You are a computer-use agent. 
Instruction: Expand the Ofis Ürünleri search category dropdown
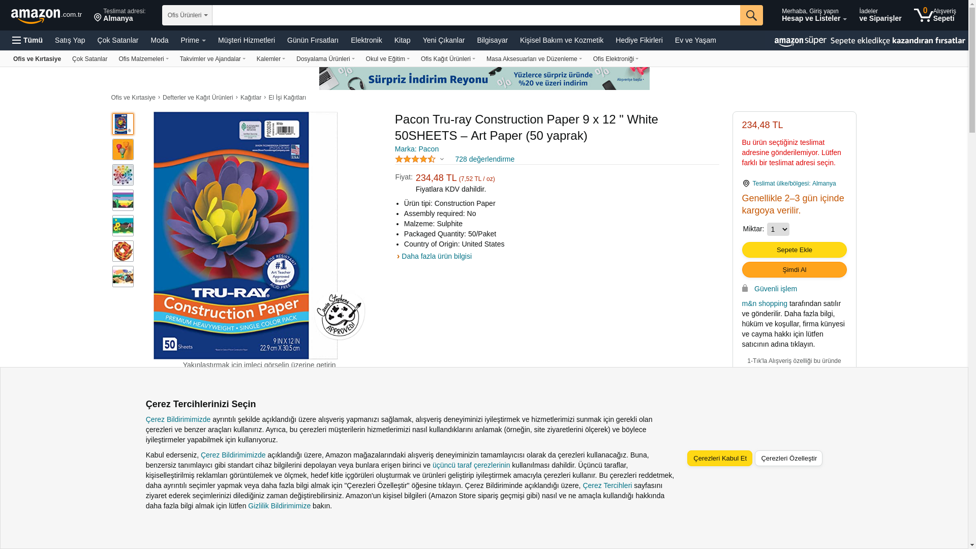pyautogui.click(x=187, y=15)
